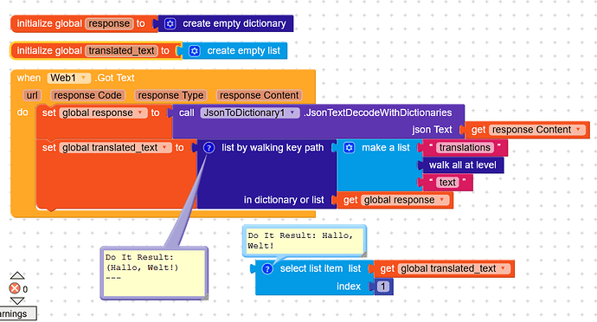Click gear icon on create empty list block

click(x=194, y=51)
